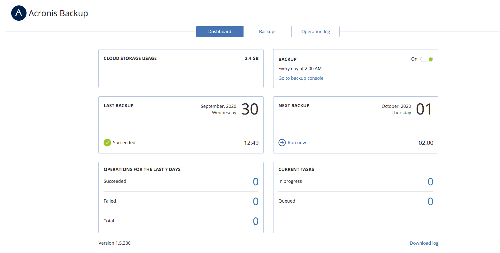Image resolution: width=500 pixels, height=253 pixels.
Task: Switch to the Dashboard tab
Action: point(220,32)
